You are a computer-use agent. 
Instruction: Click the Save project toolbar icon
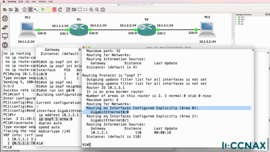tap(16, 9)
